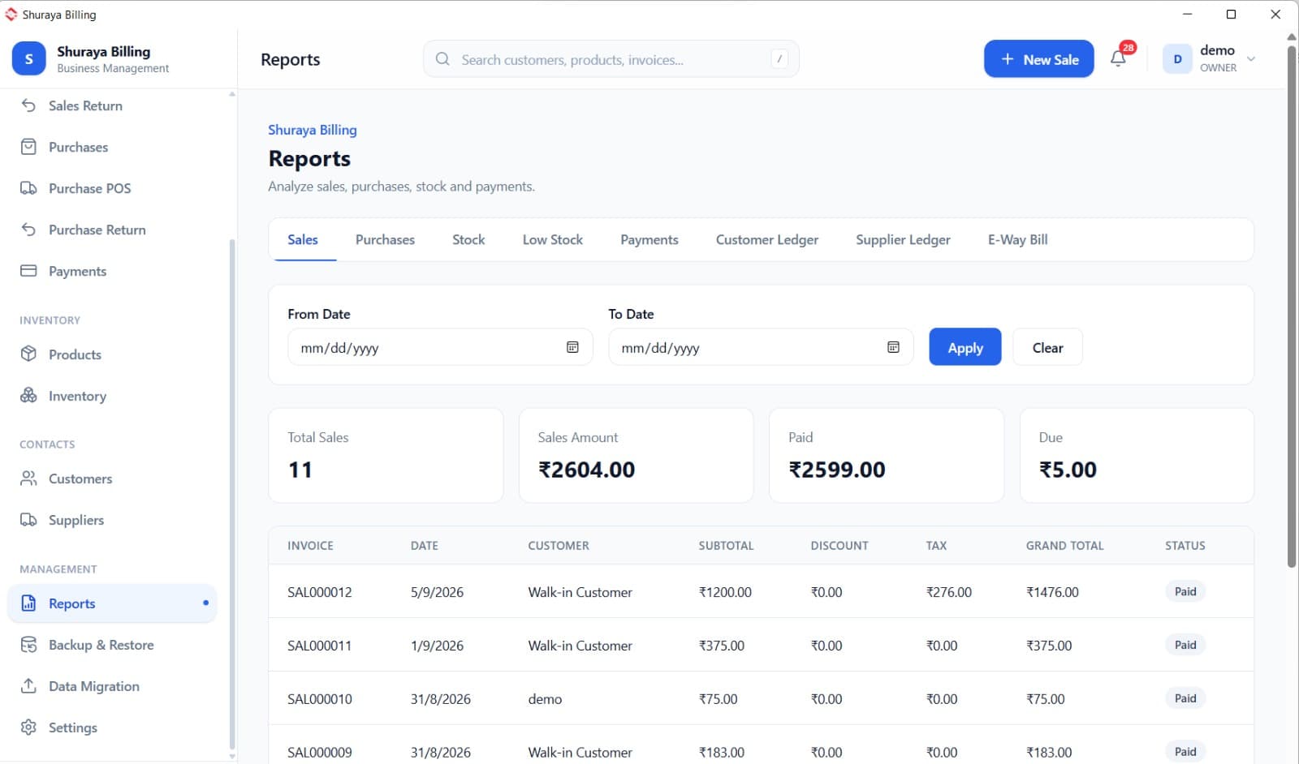This screenshot has width=1299, height=764.
Task: Click the Data Migration upload icon
Action: coord(28,686)
